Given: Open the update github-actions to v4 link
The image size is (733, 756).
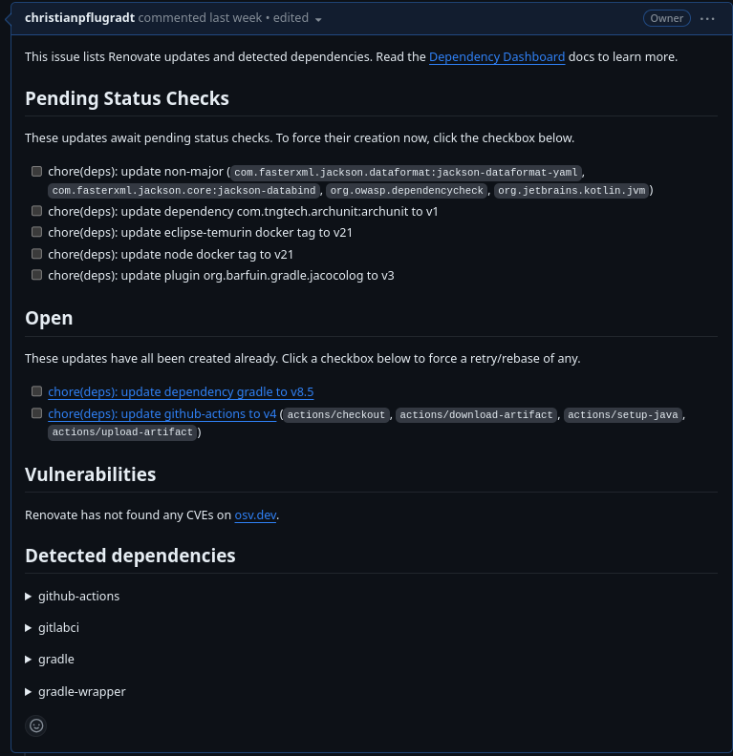Looking at the screenshot, I should 162,414.
